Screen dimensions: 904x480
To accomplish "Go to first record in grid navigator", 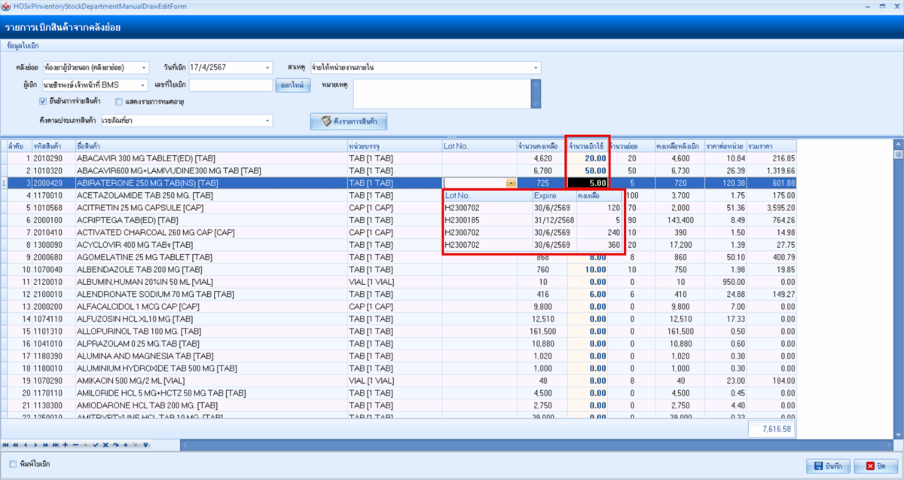I will click(6, 445).
